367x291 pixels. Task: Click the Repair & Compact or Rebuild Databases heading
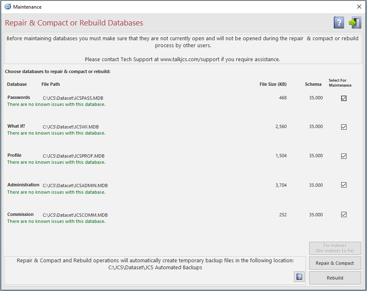pyautogui.click(x=74, y=23)
